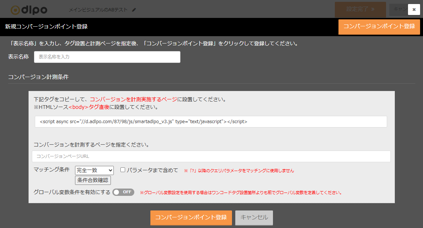Click the pencil edit icon beside test name
This screenshot has height=228, width=423.
(x=134, y=10)
